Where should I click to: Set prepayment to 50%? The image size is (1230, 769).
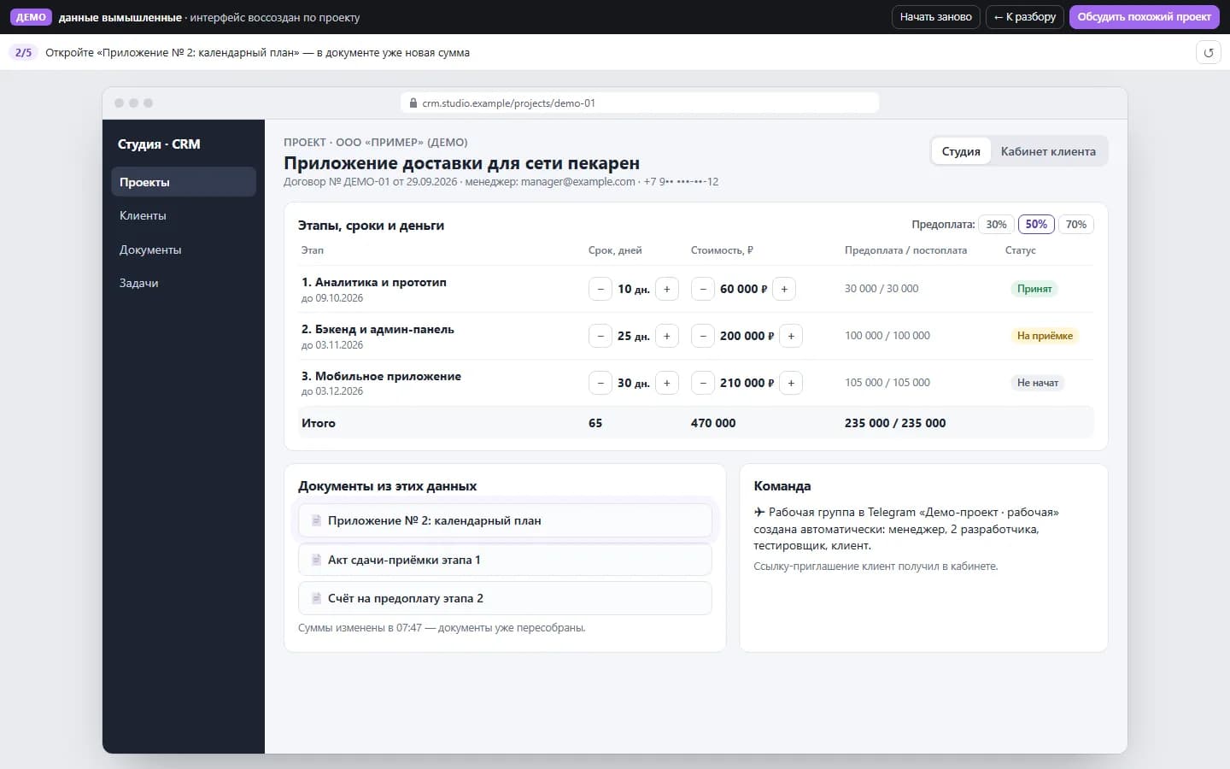point(1036,225)
